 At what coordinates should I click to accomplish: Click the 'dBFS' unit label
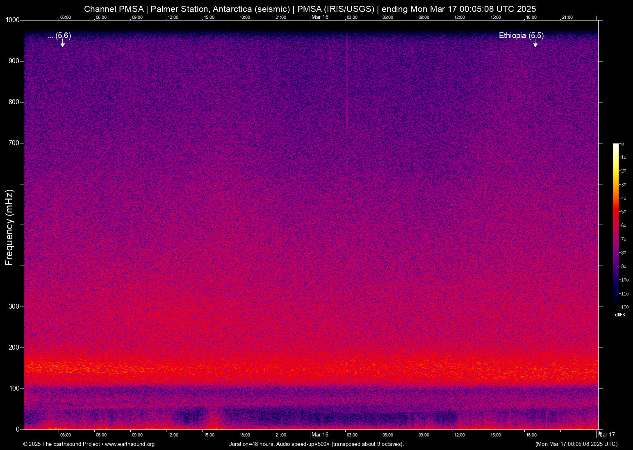click(x=620, y=315)
